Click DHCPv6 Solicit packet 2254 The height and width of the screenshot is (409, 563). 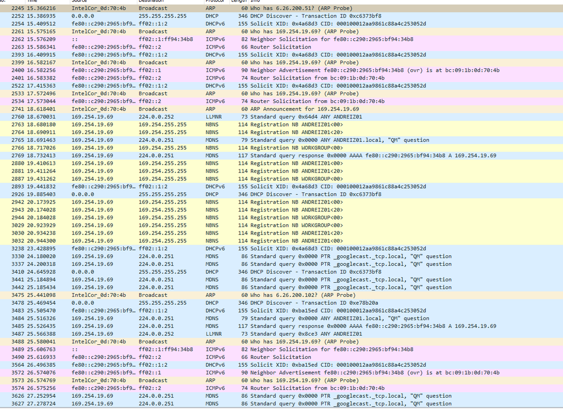coord(282,24)
